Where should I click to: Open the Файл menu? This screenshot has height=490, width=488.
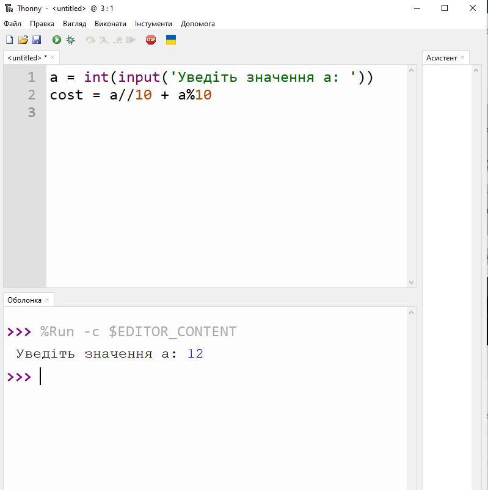[12, 24]
